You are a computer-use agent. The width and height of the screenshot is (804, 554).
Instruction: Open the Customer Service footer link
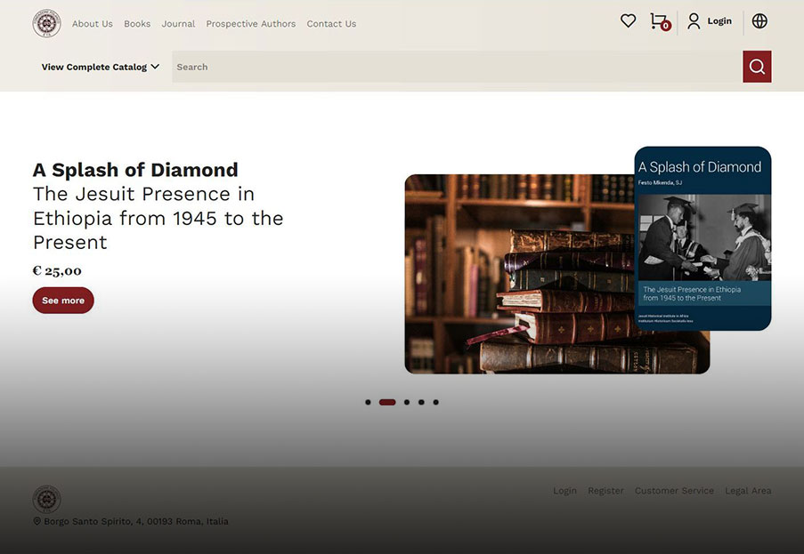[674, 491]
